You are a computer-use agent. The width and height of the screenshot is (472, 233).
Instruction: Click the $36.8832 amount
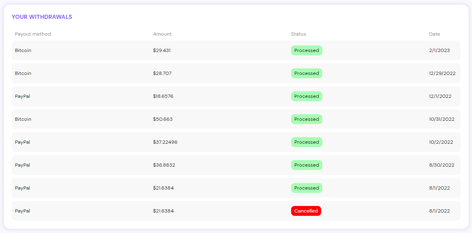tap(164, 165)
